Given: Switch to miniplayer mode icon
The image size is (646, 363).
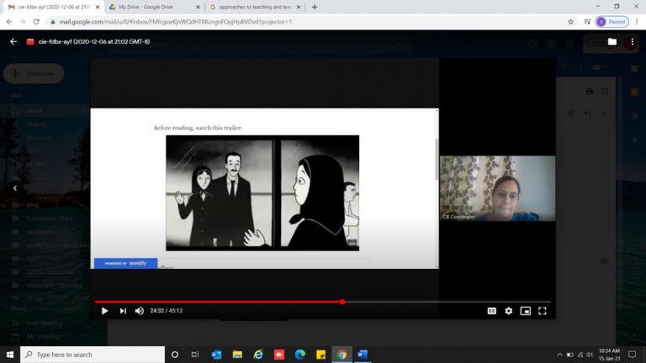Looking at the screenshot, I should click(x=525, y=311).
